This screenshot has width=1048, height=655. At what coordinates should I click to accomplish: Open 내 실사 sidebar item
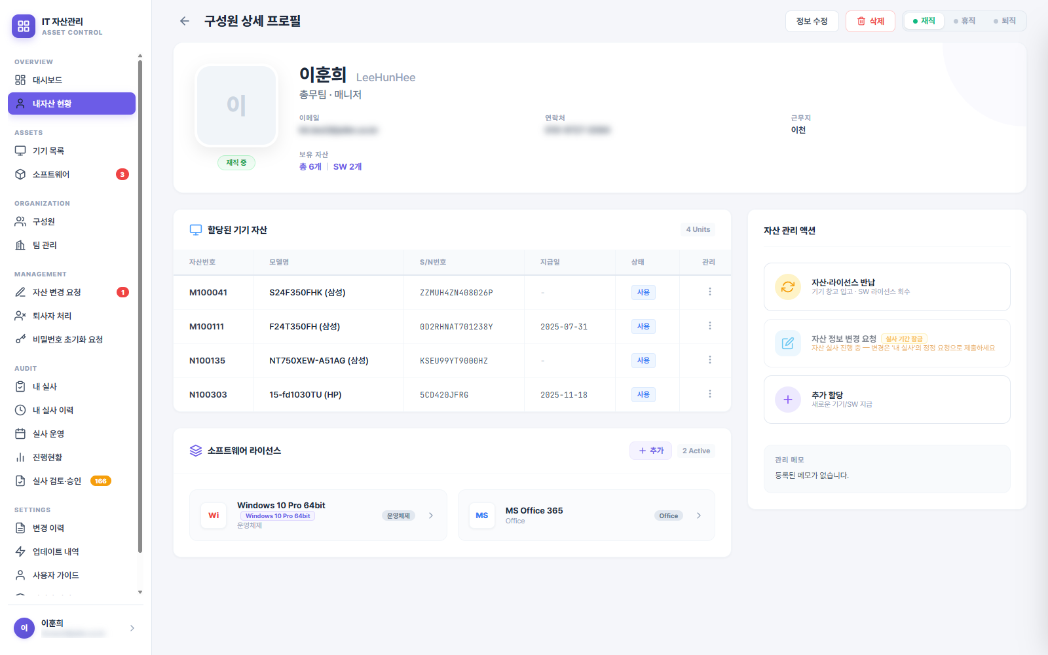pyautogui.click(x=71, y=386)
